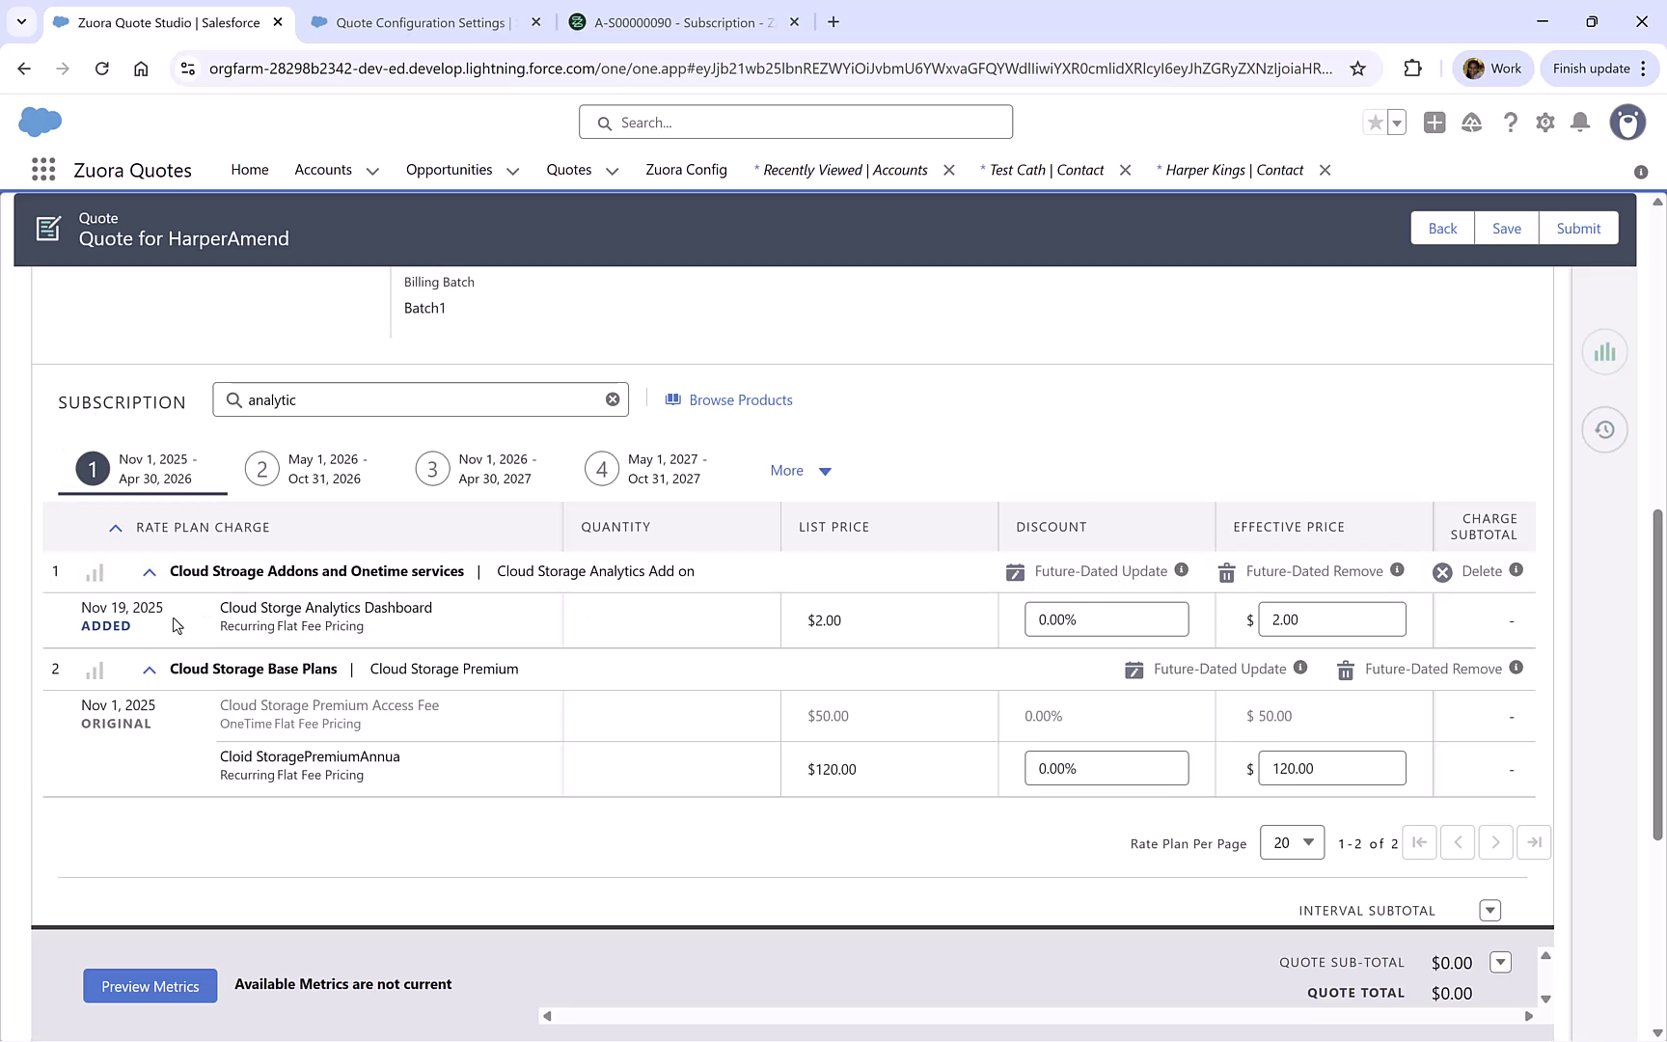Viewport: 1667px width, 1042px height.
Task: Switch to the Zuora Config nav tab
Action: point(686,169)
